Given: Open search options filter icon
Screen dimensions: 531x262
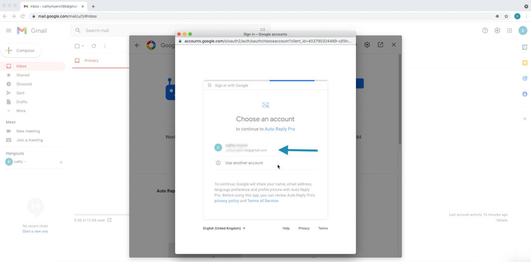Looking at the screenshot, I should 263,30.
